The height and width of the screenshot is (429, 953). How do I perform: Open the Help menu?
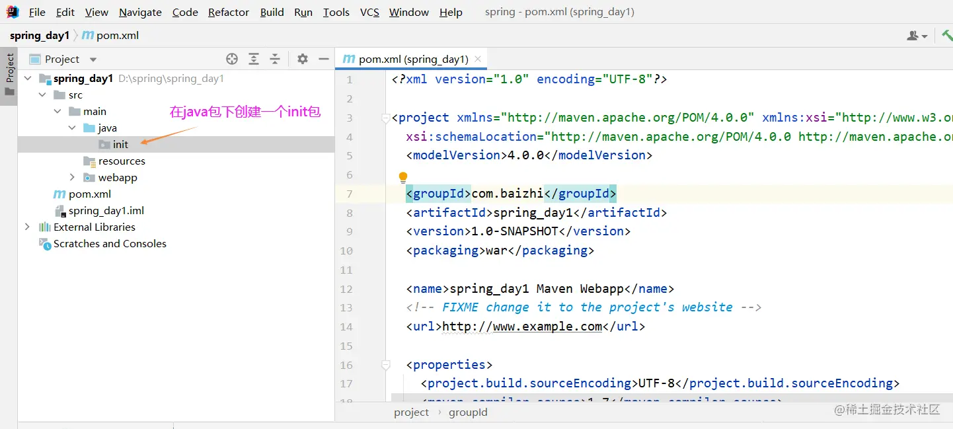point(451,12)
